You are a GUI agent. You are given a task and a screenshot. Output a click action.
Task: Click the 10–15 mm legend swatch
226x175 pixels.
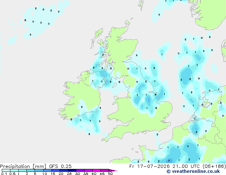click(x=47, y=170)
